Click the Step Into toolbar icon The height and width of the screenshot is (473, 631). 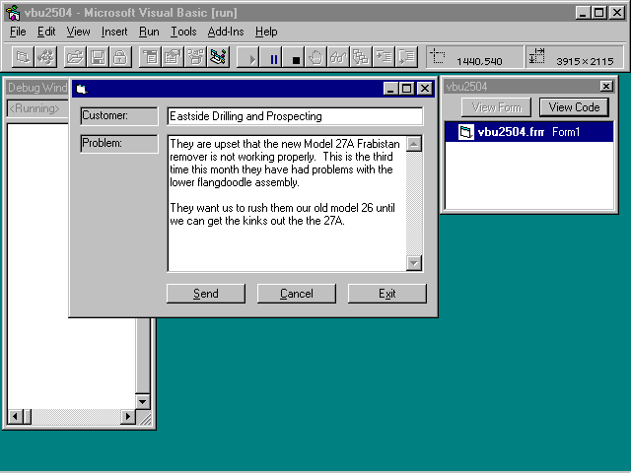pos(384,58)
